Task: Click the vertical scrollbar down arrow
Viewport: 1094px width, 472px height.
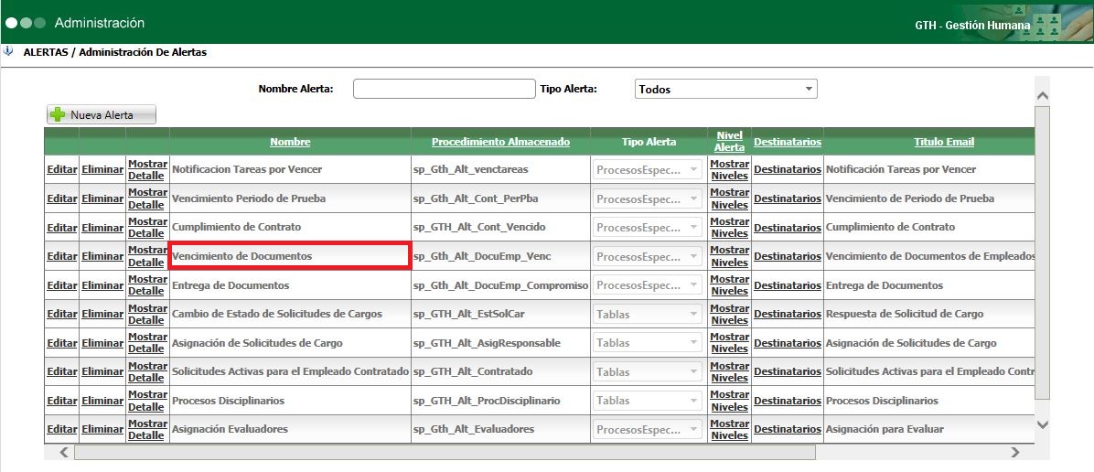Action: (x=1043, y=424)
